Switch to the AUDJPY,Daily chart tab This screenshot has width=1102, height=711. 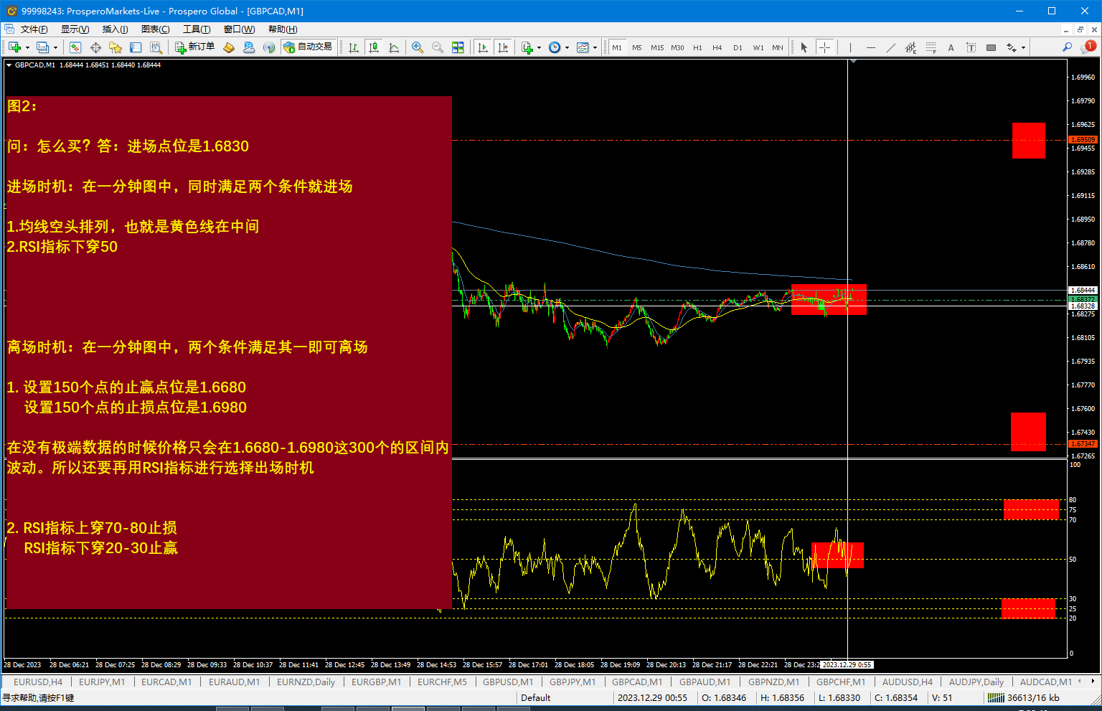[976, 682]
